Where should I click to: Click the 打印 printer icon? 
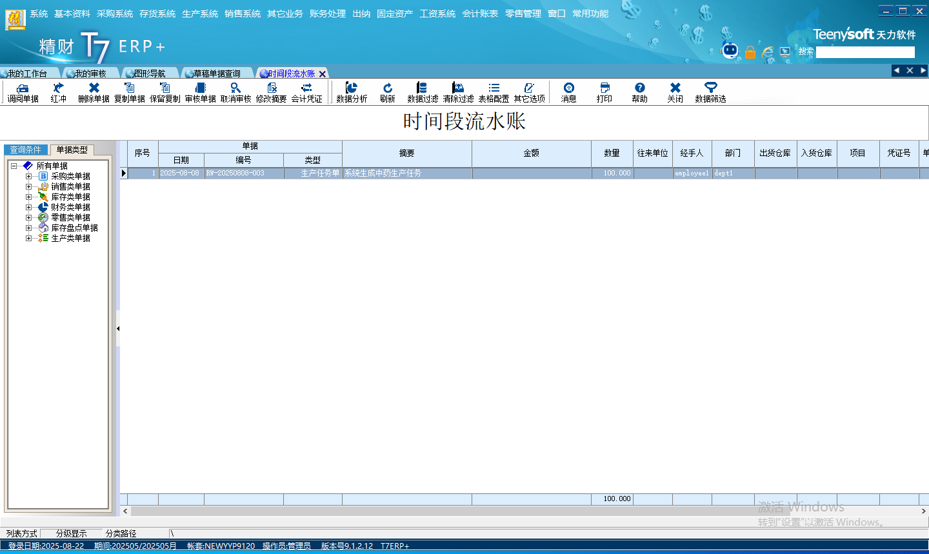[x=604, y=88]
